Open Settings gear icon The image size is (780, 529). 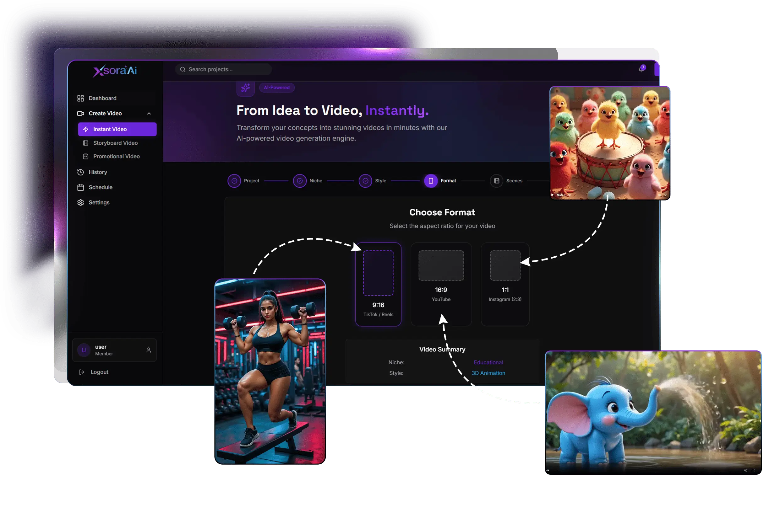coord(80,202)
